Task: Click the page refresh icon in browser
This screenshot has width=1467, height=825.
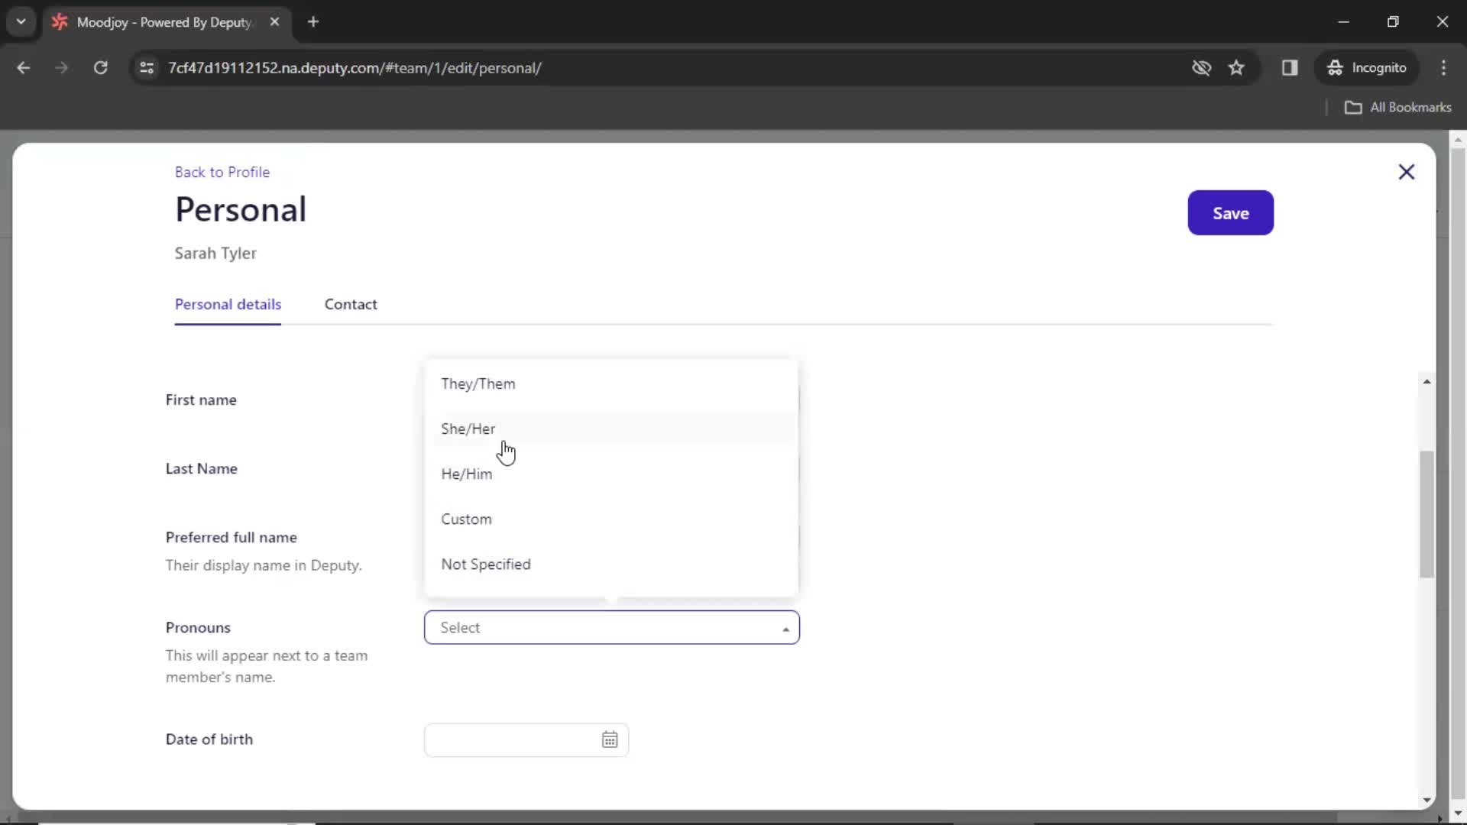Action: 100,67
